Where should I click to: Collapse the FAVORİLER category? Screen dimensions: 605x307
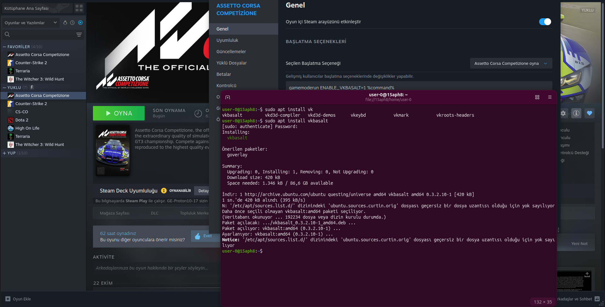[4, 47]
